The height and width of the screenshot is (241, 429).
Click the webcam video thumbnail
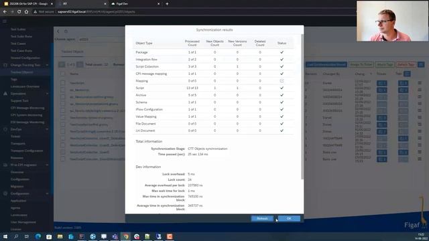pos(393,21)
